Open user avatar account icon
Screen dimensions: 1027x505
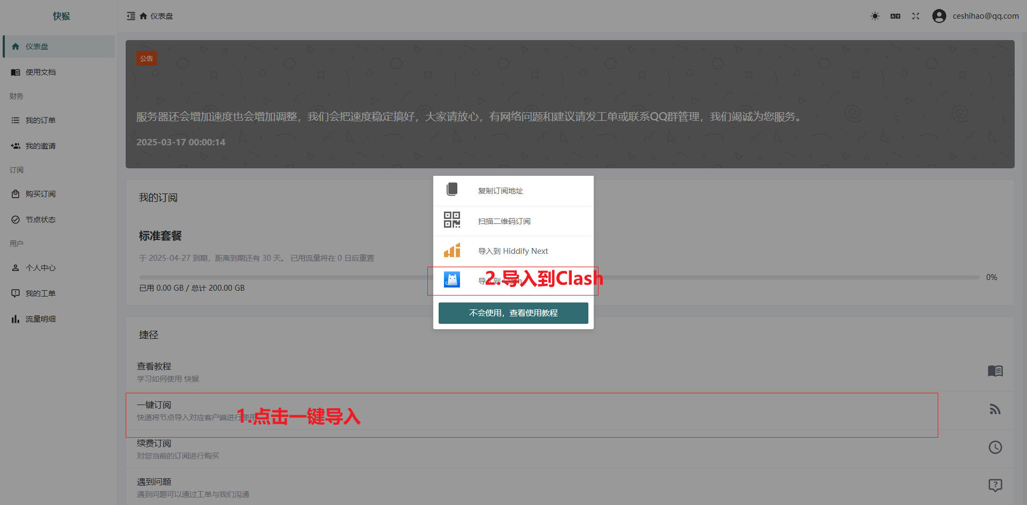coord(939,16)
